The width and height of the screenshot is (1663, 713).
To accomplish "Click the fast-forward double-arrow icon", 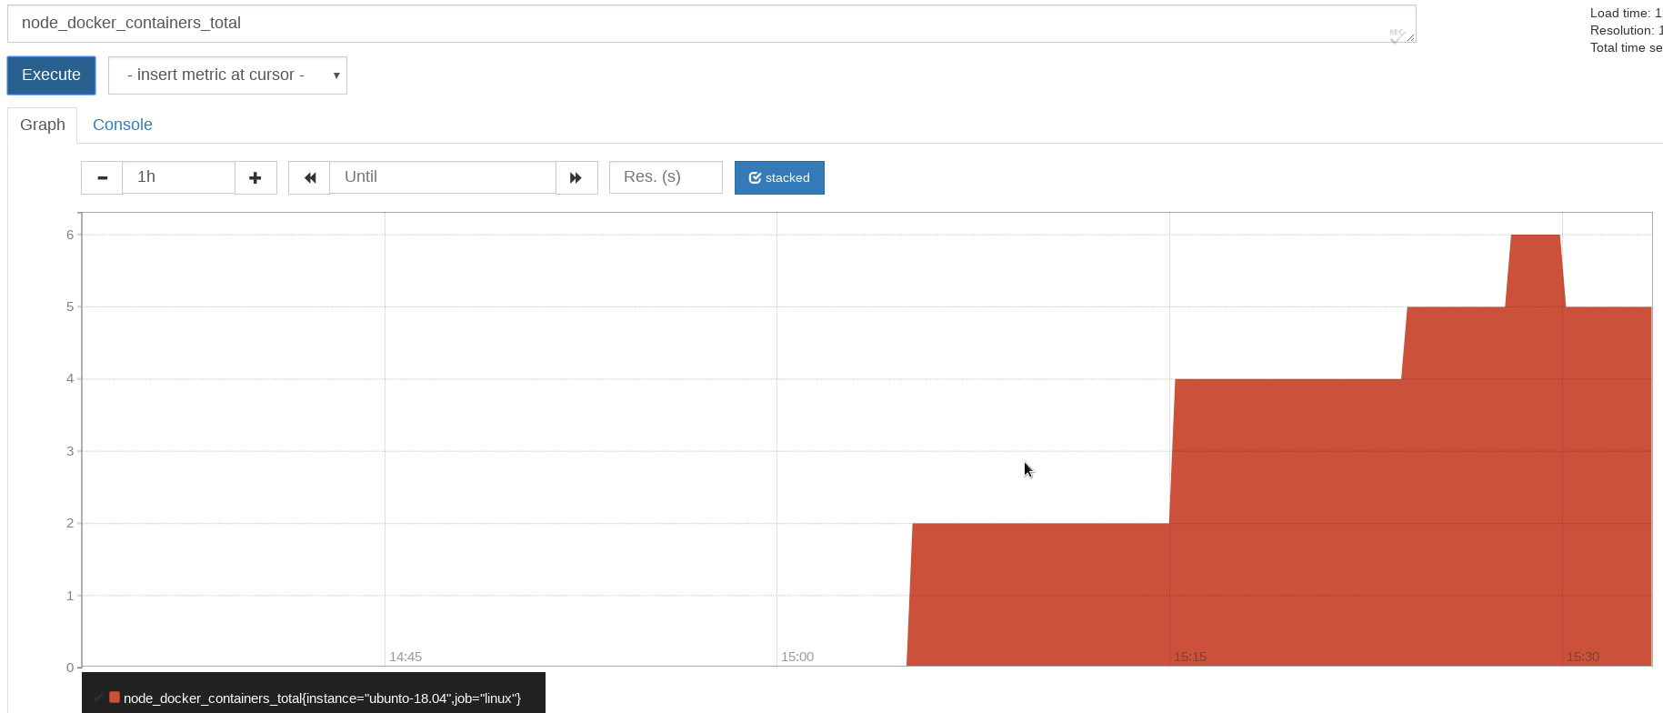I will coord(576,178).
